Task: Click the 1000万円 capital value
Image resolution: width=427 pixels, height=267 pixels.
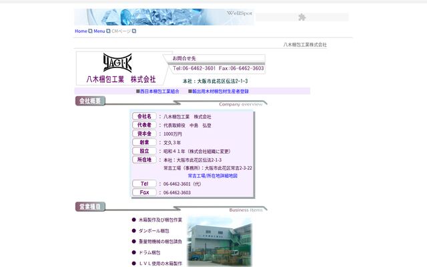Action: pos(172,134)
